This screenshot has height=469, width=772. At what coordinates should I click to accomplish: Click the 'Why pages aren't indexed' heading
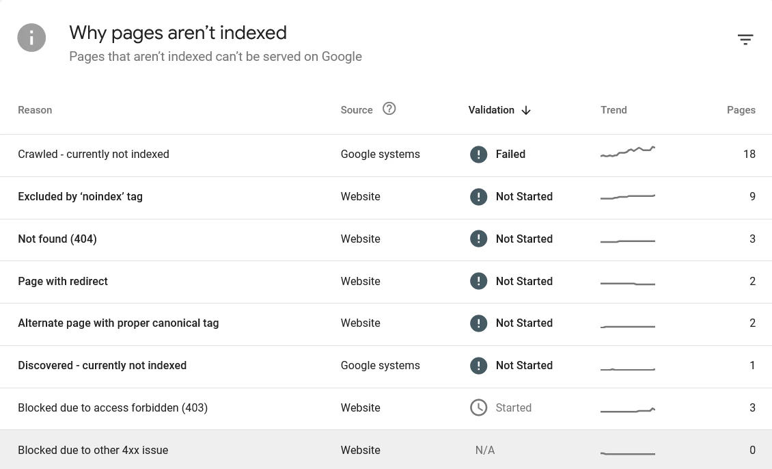click(178, 33)
